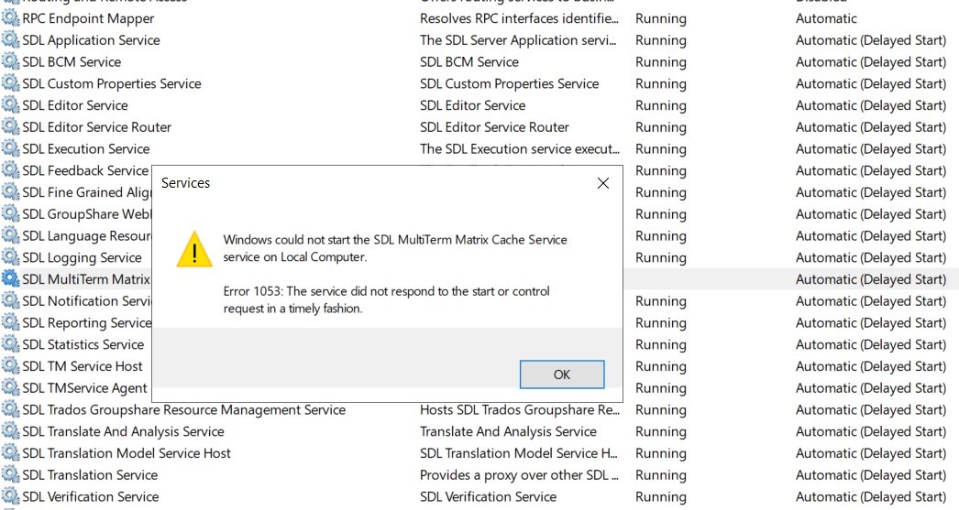Click gear icon beside SDL TMService Agent
The height and width of the screenshot is (510, 959).
click(10, 388)
